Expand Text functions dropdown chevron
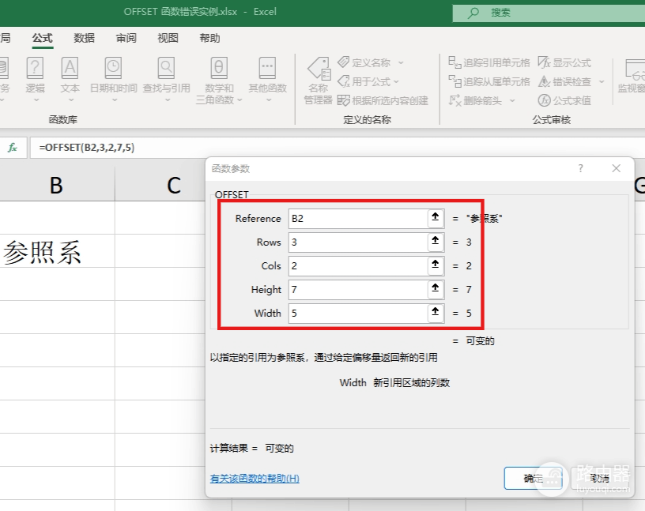 tap(71, 100)
